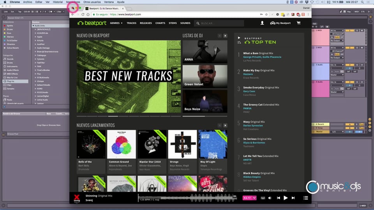Click the saved password key icon

click(x=261, y=14)
